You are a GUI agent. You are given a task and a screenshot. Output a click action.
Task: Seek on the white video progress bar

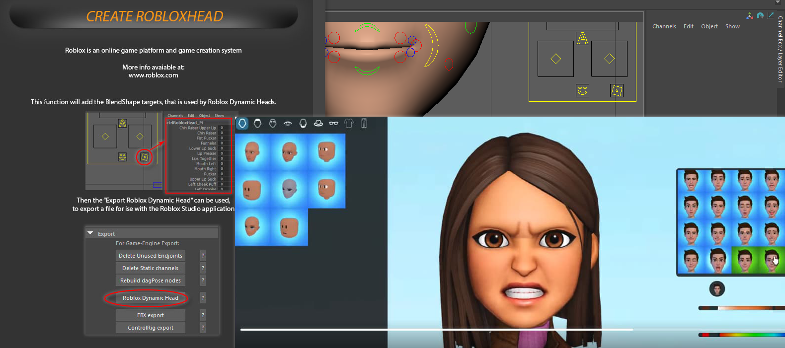point(437,329)
